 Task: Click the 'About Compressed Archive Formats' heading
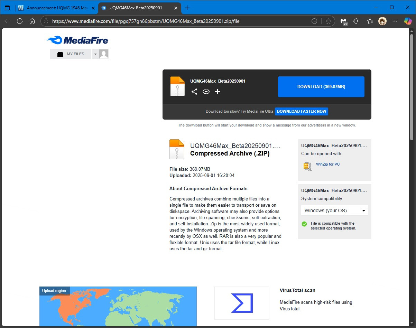point(209,188)
